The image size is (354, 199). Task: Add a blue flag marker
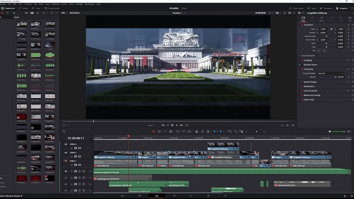pos(214,132)
